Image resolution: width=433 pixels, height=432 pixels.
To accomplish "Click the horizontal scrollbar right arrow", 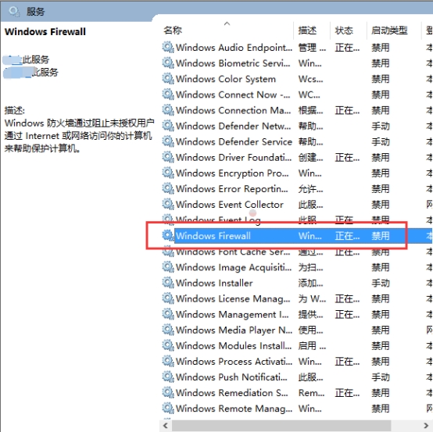I will click(427, 426).
